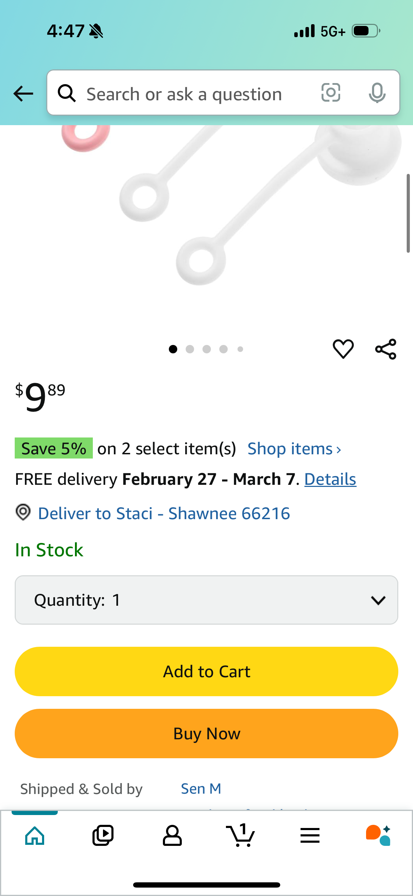This screenshot has height=896, width=413.
Task: Open the video feed icon in bottom navigation
Action: [x=103, y=835]
